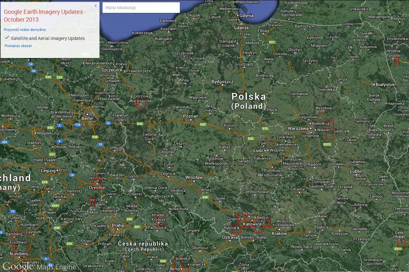Click the Wrocław city label
The width and height of the screenshot is (409, 272).
click(194, 177)
